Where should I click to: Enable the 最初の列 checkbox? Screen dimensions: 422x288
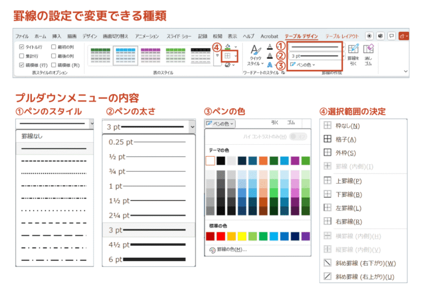pos(53,47)
